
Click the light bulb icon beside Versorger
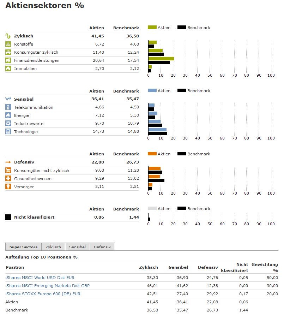(x=8, y=186)
